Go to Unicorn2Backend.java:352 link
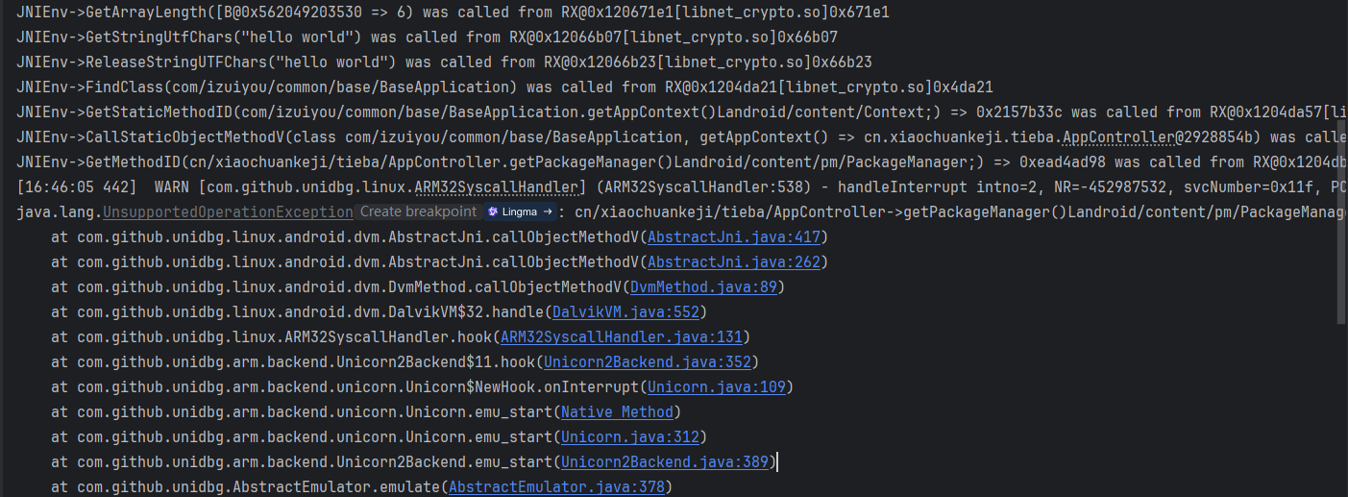The height and width of the screenshot is (497, 1348). tap(649, 361)
